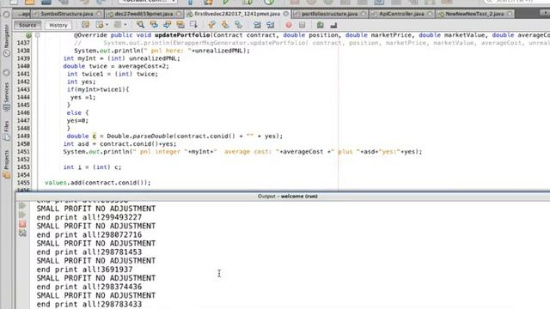
Task: Open SymbolStructure.java tab
Action: (x=67, y=14)
